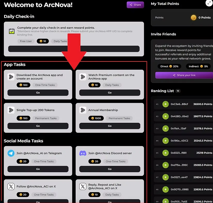
Task: Select ranking address 0x6523...f881
Action: [179, 153]
